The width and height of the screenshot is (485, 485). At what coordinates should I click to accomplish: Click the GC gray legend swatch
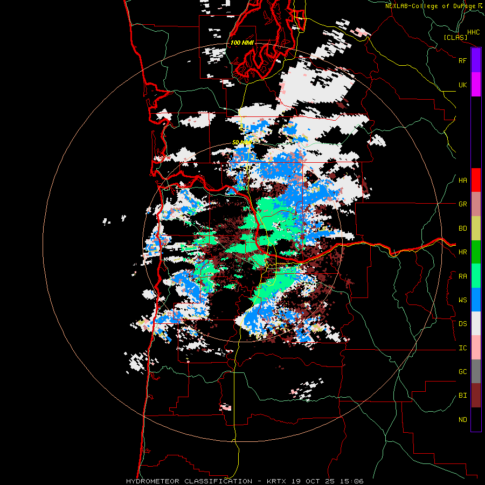click(476, 371)
